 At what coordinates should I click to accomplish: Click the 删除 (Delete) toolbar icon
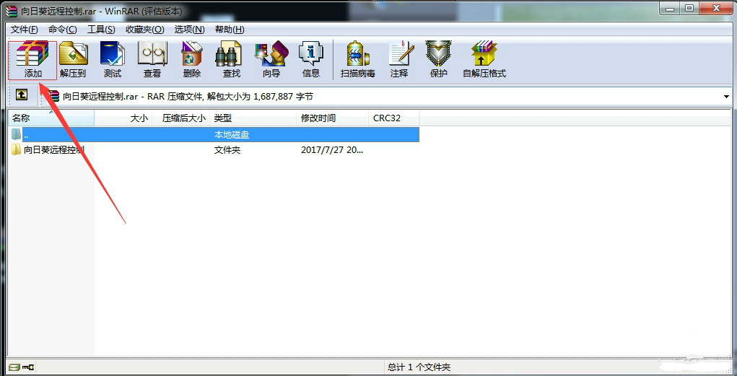[x=192, y=60]
